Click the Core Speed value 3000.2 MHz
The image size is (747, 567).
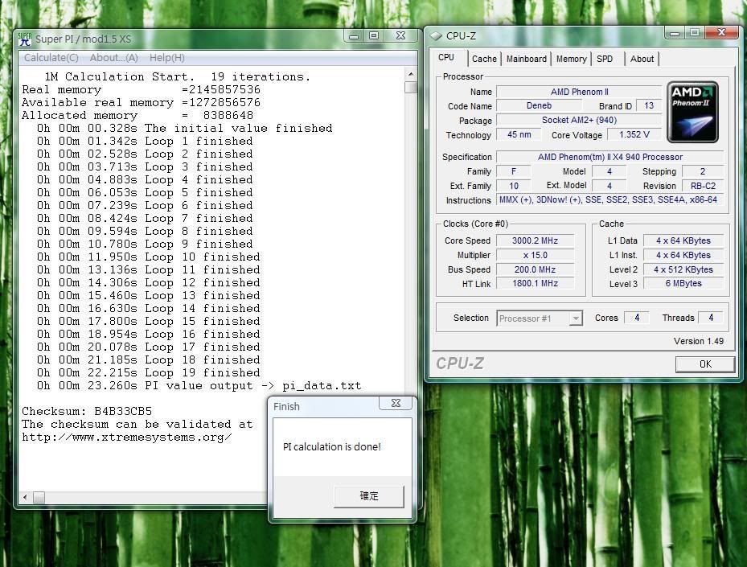(x=535, y=240)
